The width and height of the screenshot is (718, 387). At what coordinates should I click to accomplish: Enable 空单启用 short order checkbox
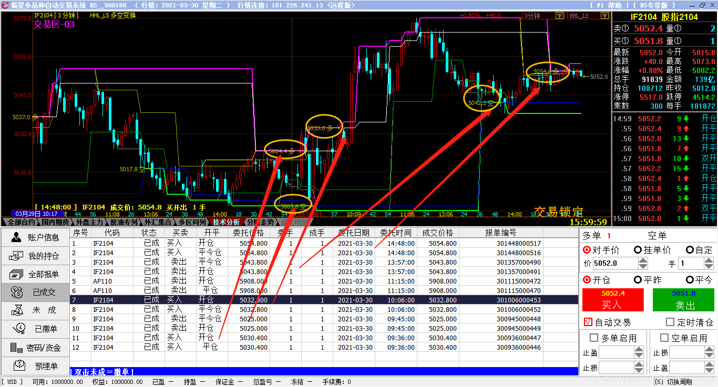tap(664, 338)
